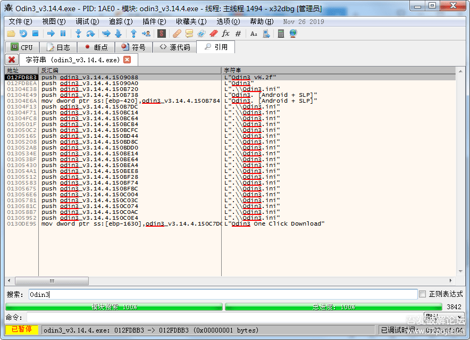The width and height of the screenshot is (470, 340).
Task: Stop debugging with the blue square icon
Action: (x=35, y=34)
